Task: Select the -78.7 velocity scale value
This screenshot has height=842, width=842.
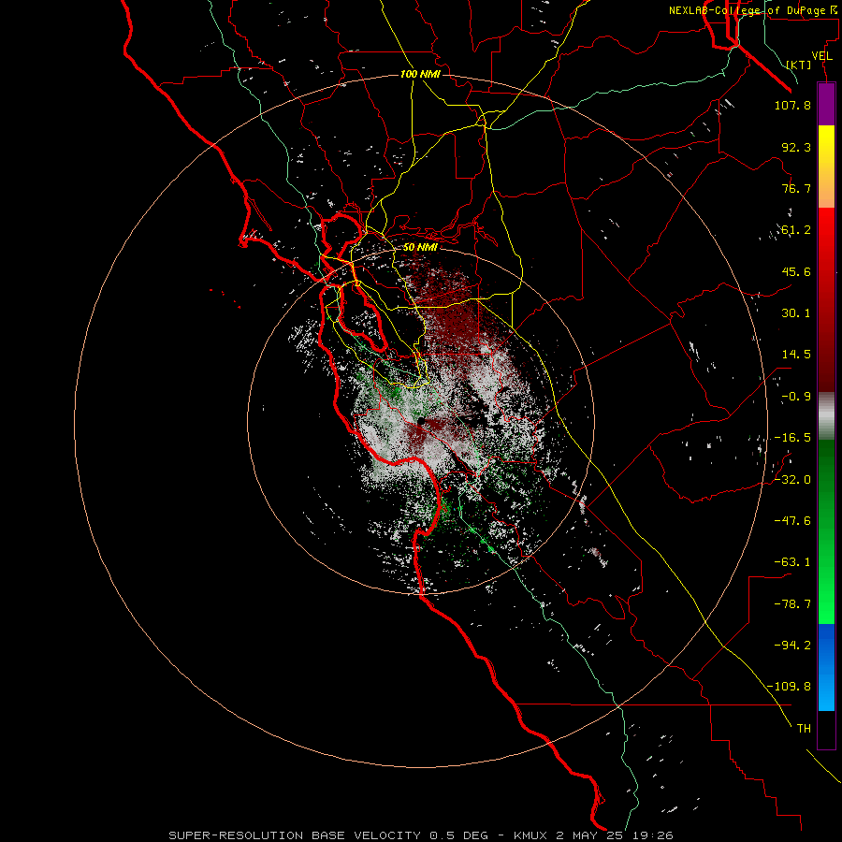Action: click(792, 604)
